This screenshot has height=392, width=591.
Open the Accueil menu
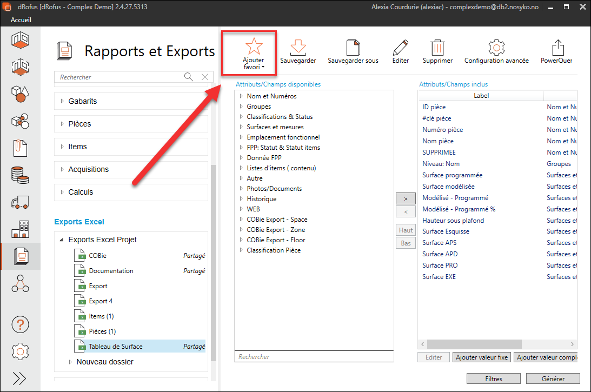point(21,19)
